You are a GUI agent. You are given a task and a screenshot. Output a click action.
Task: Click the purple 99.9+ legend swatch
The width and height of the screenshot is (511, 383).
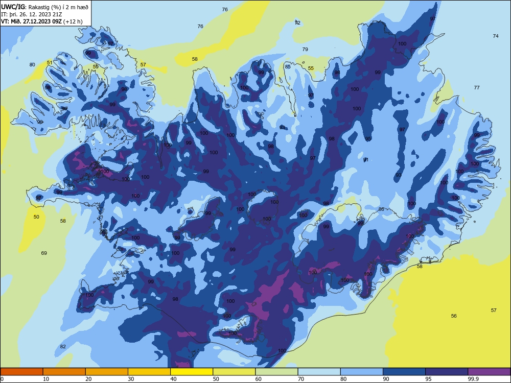[489, 372]
